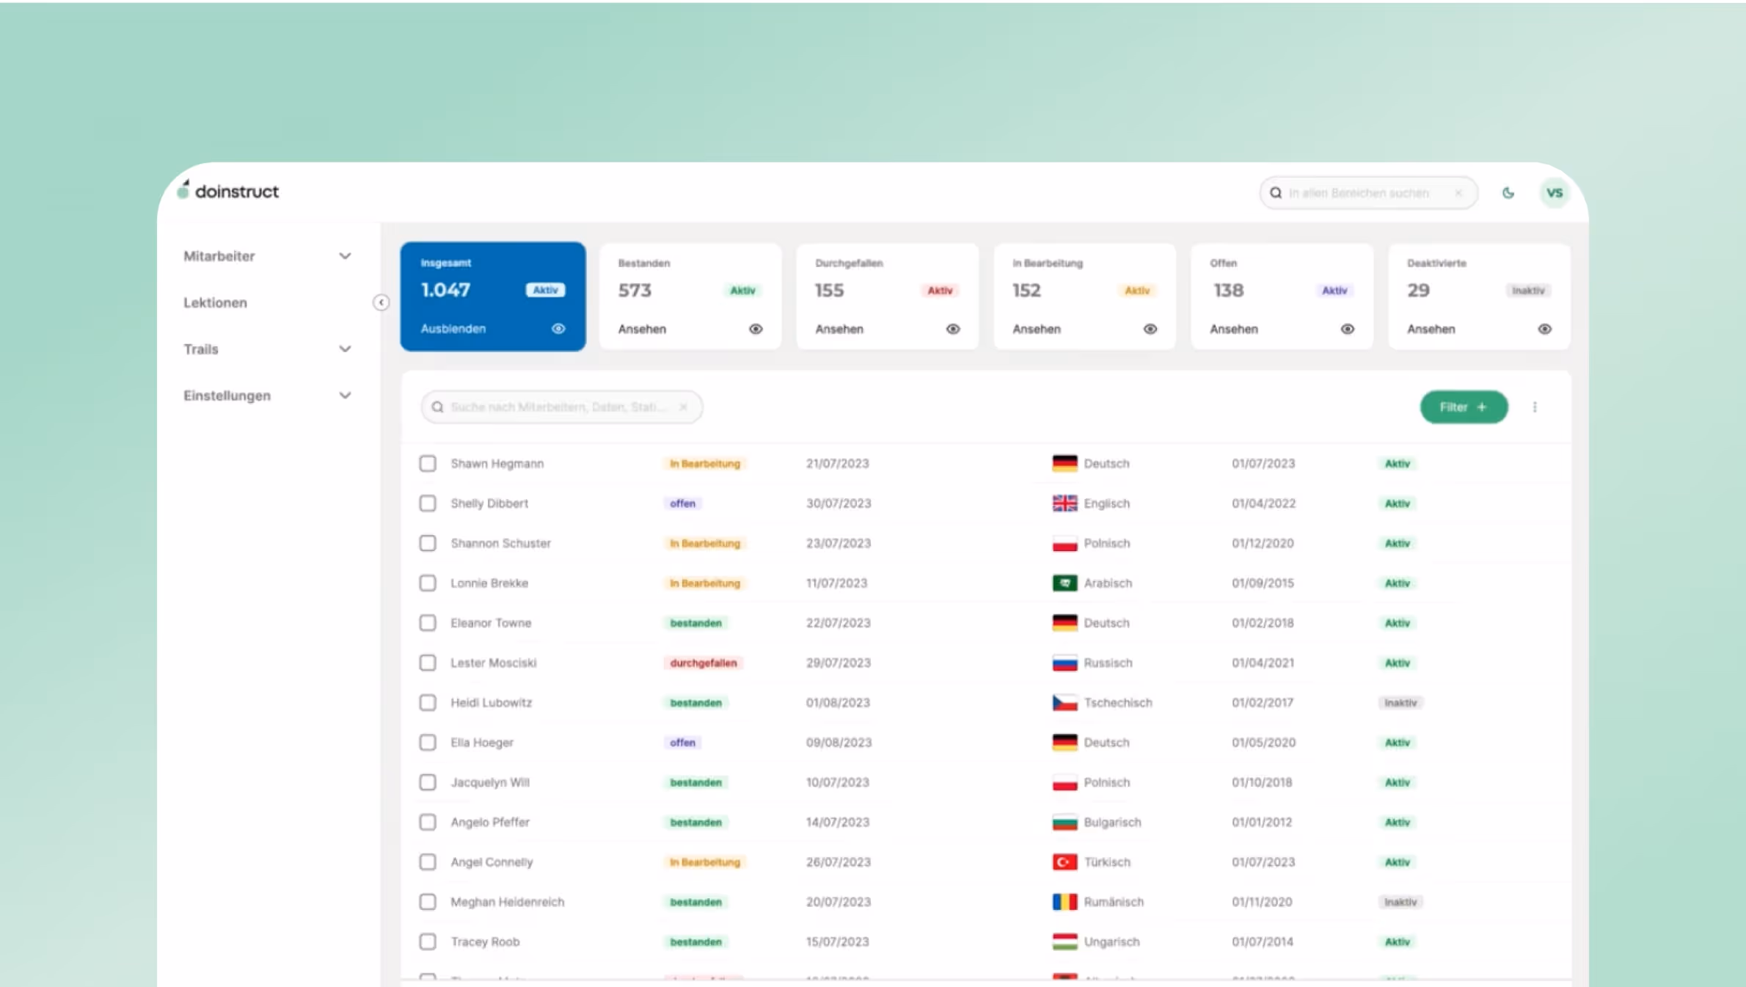Expand Einstellungen in the sidebar
The height and width of the screenshot is (987, 1746).
[x=345, y=396]
